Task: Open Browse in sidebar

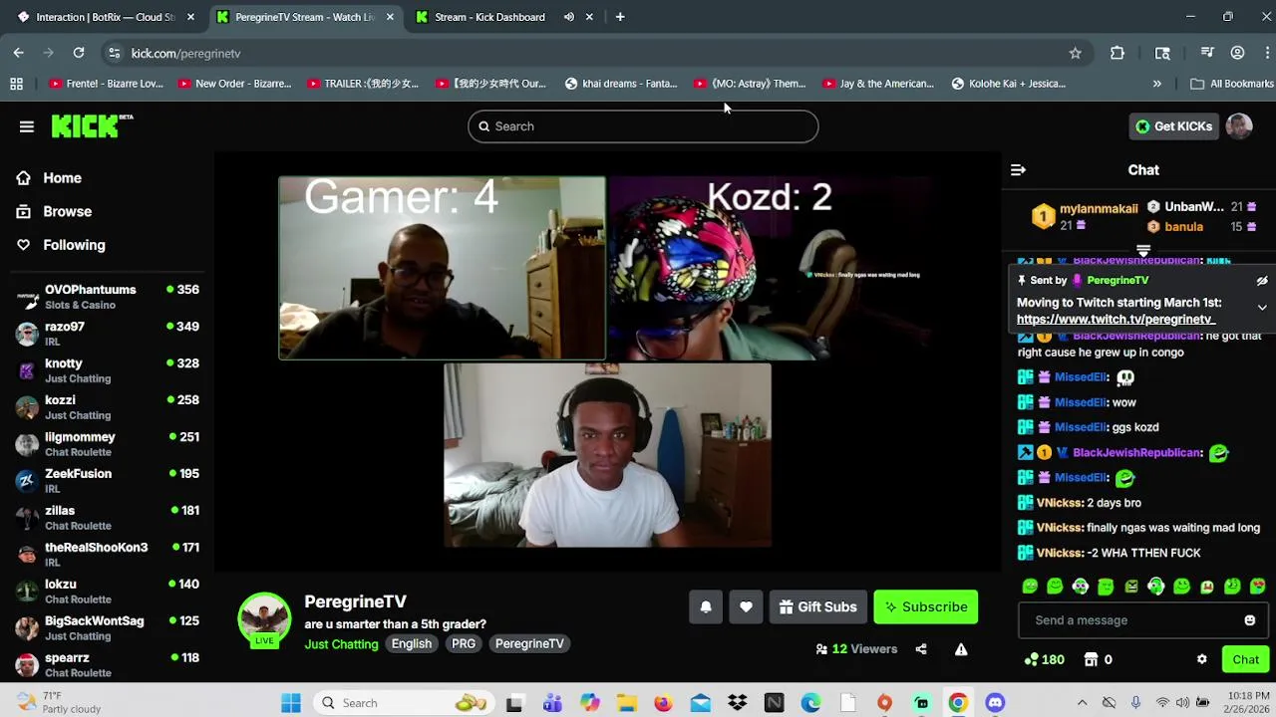Action: pyautogui.click(x=67, y=211)
